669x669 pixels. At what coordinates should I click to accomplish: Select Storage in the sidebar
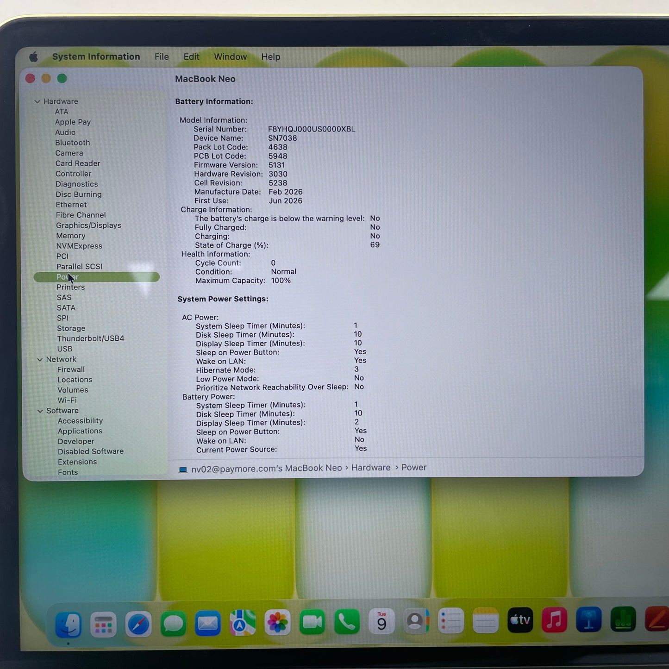[71, 328]
